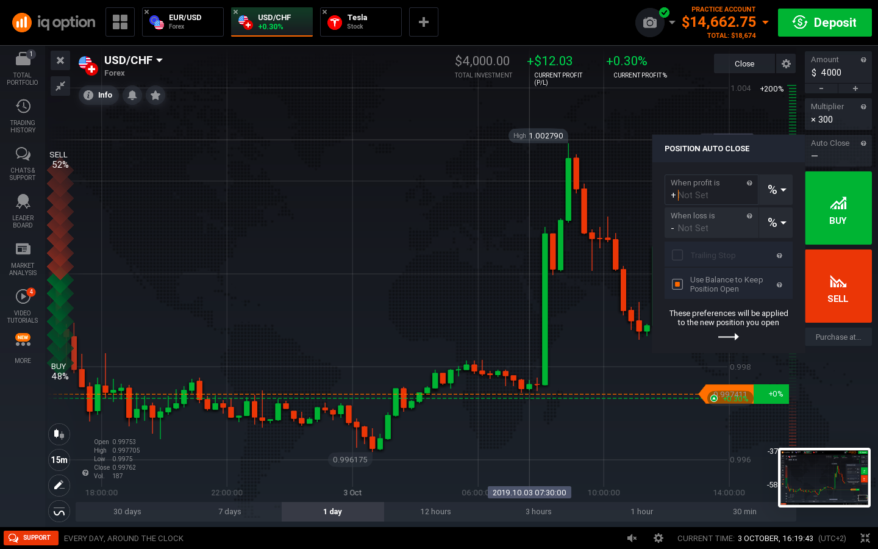Click the chart minimap thumbnail
Screen dimensions: 878x549
(824, 478)
